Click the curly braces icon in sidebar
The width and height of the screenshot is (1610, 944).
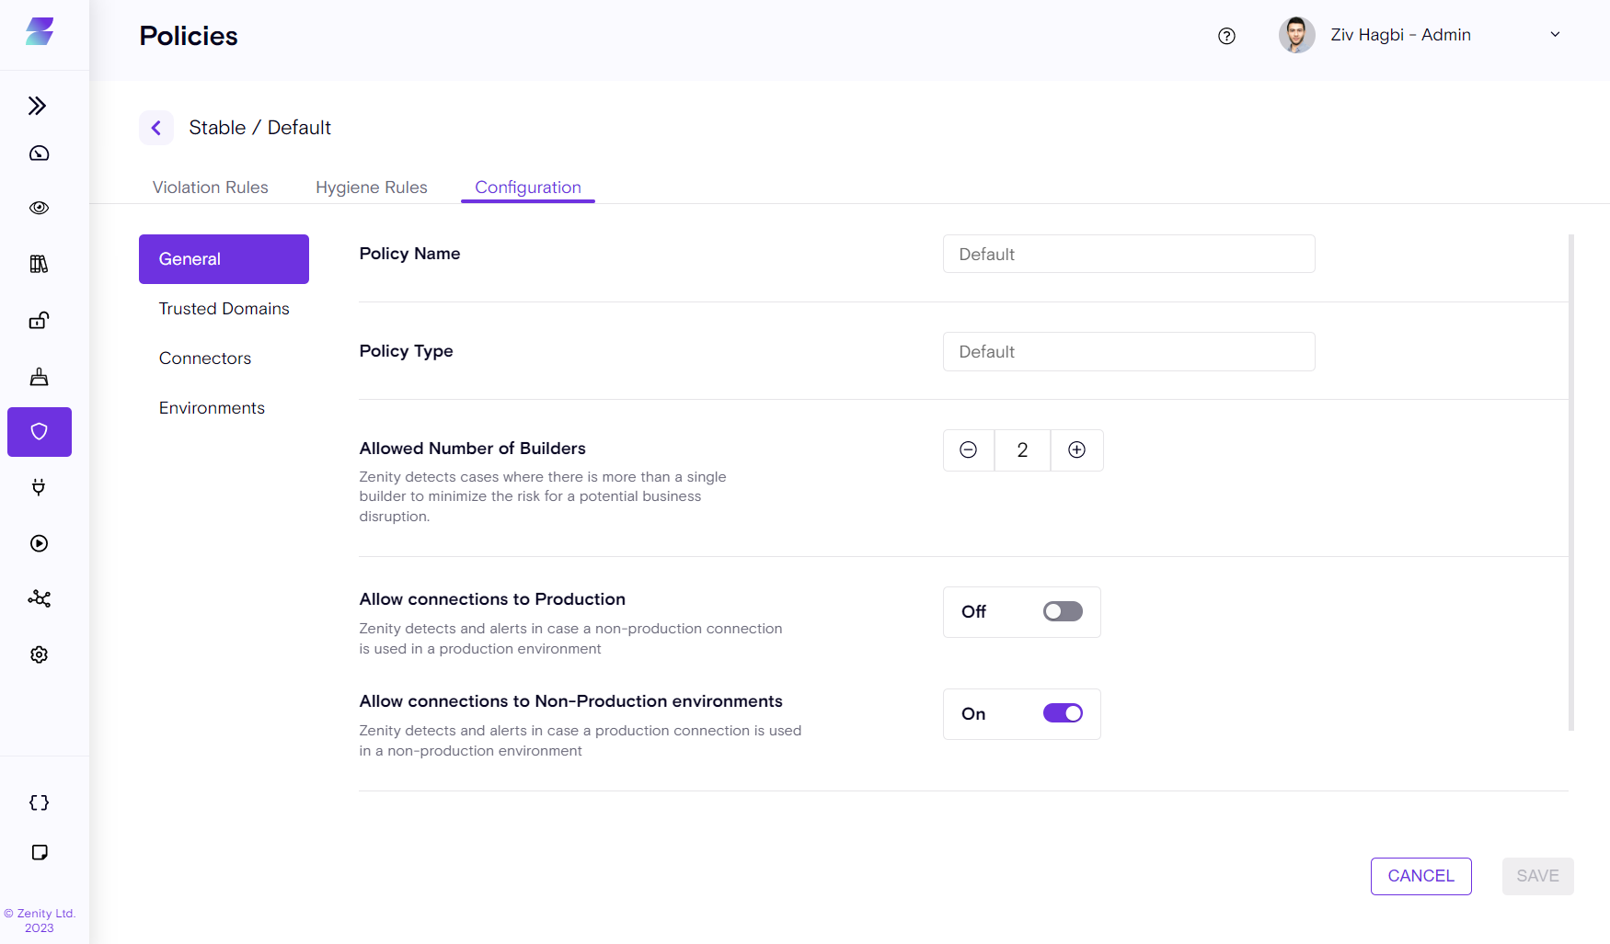point(39,802)
